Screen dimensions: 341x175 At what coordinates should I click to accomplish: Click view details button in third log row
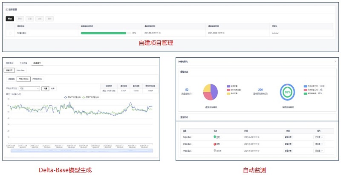288,150
